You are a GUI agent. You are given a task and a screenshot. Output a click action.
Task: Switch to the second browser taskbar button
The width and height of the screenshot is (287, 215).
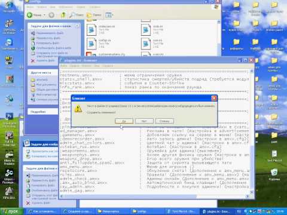tap(78, 211)
